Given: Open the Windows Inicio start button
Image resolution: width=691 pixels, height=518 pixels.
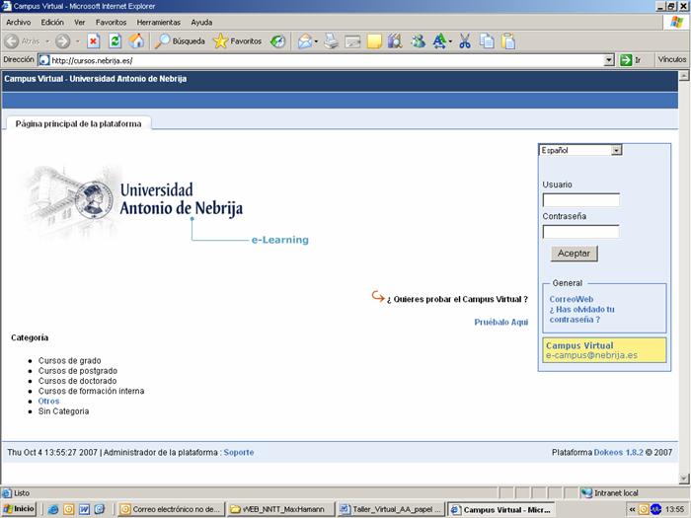Looking at the screenshot, I should 19,509.
